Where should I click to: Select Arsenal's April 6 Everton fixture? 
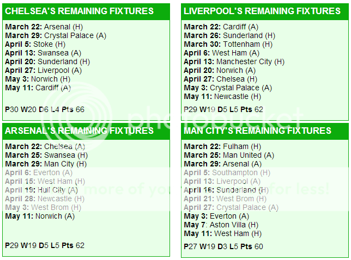pos(39,172)
